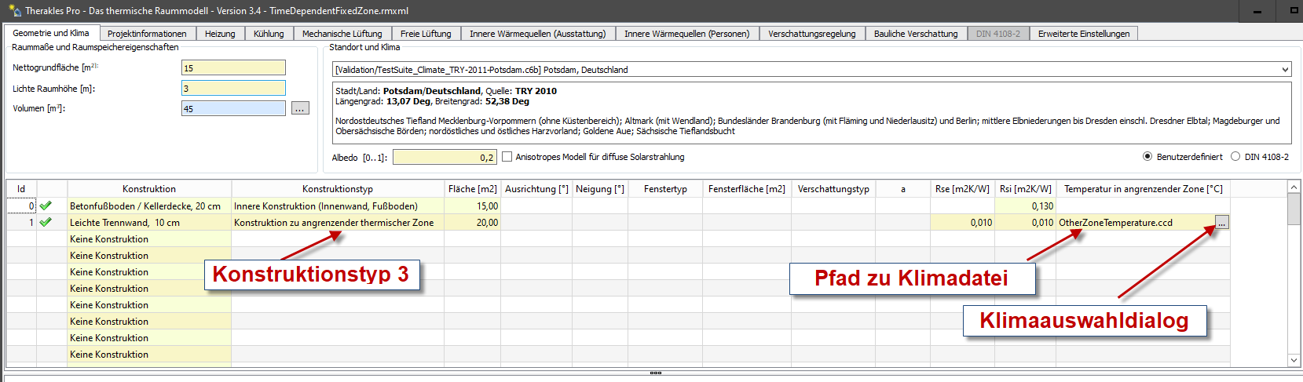Open the Bauliche Verschattung tab
Image resolution: width=1303 pixels, height=382 pixels.
(916, 34)
